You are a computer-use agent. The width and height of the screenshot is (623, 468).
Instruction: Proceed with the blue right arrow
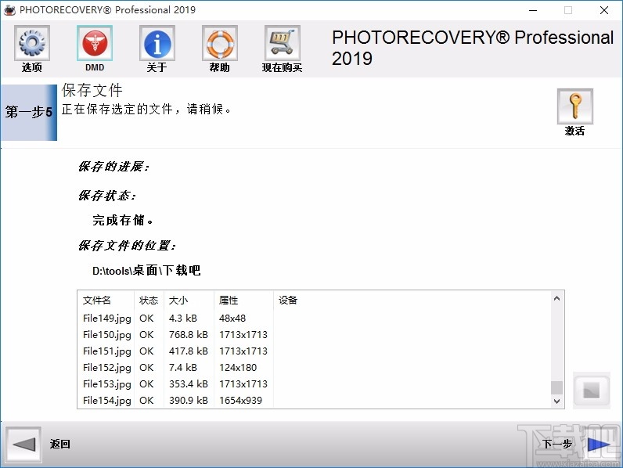coord(599,445)
